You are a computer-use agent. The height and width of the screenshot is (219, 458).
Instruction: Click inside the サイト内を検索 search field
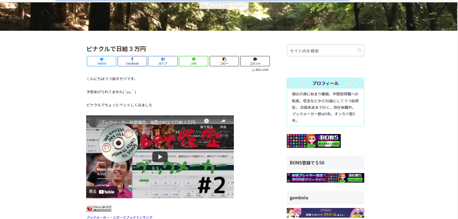pos(318,50)
